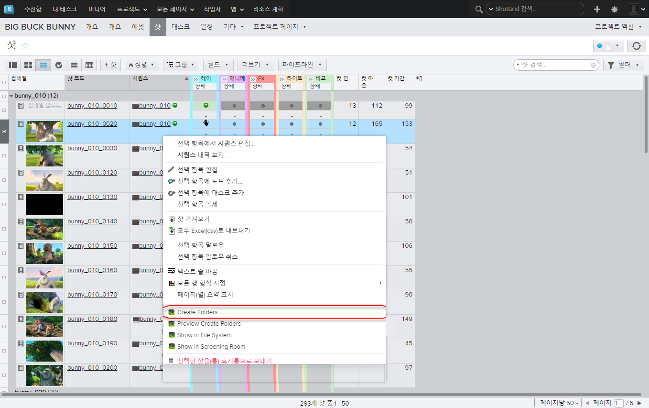Switch to task checkmark view icon
Viewport: 649px width, 408px height.
[59, 65]
